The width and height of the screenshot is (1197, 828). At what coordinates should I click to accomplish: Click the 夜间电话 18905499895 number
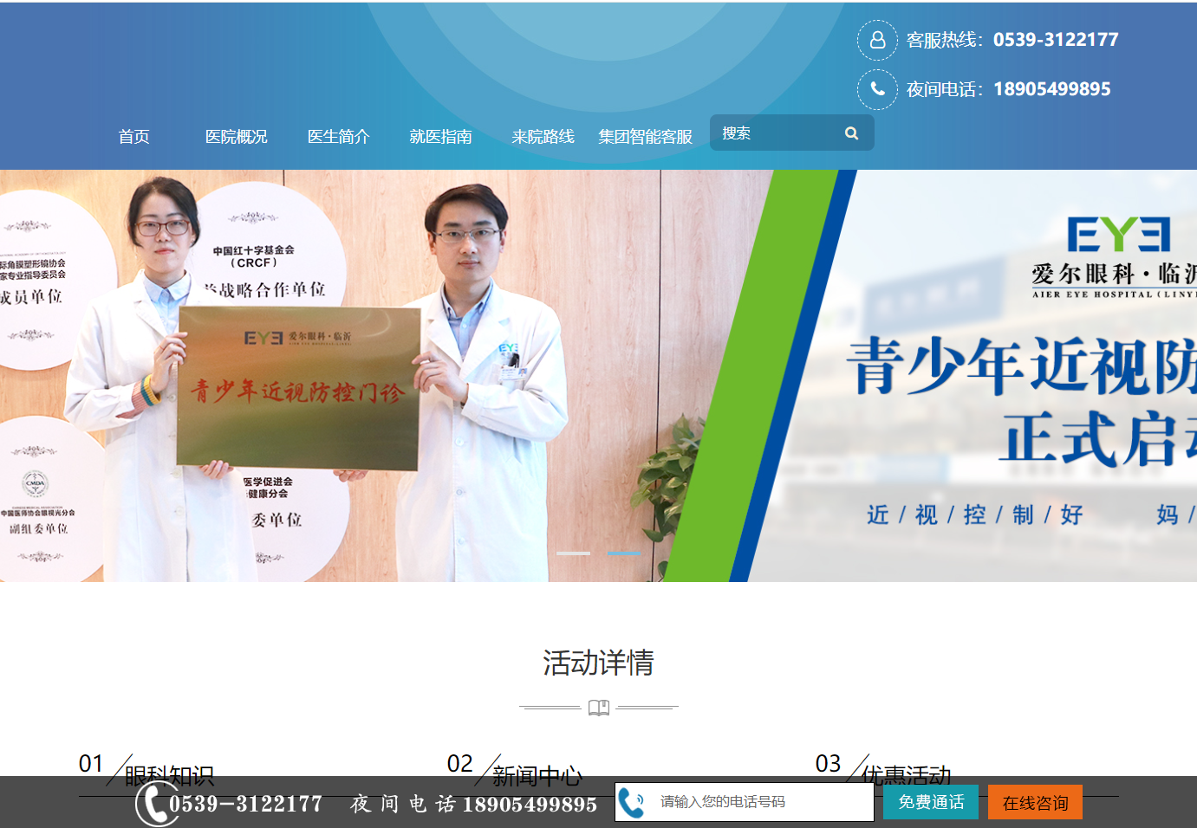pyautogui.click(x=1052, y=89)
